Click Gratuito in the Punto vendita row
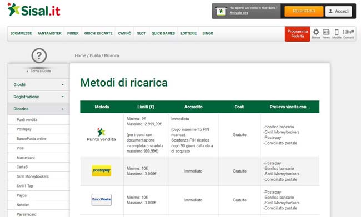The width and height of the screenshot is (361, 217). (239, 135)
